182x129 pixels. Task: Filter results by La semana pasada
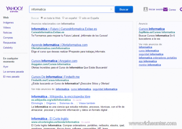pos(13,72)
